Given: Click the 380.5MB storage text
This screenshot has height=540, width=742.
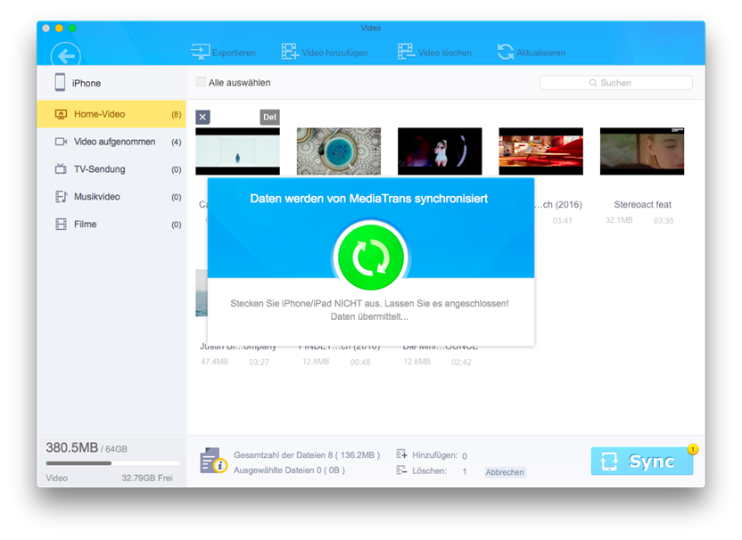Looking at the screenshot, I should coord(72,447).
